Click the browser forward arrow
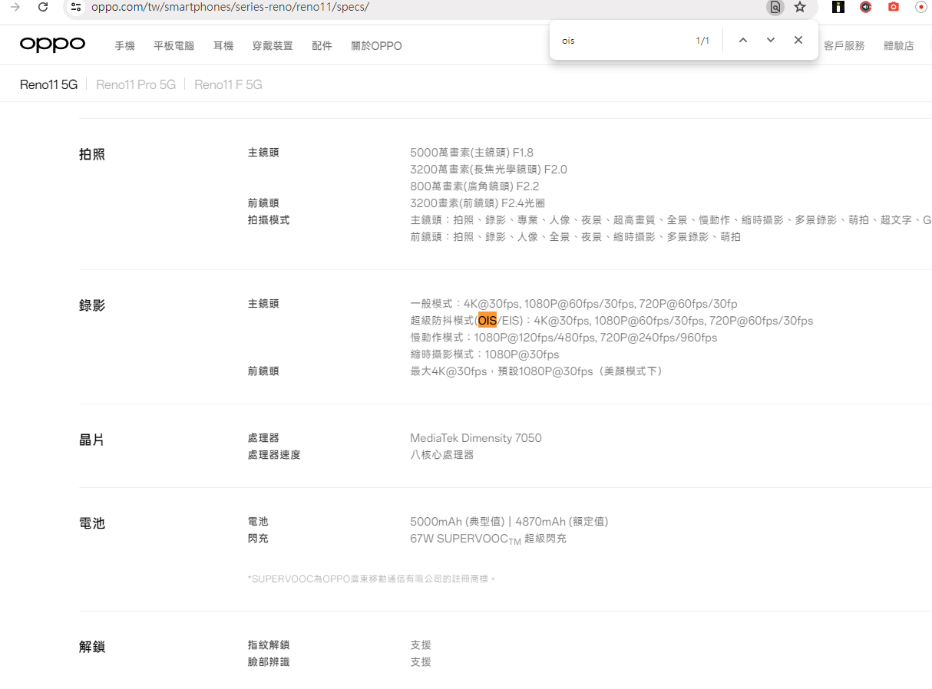This screenshot has width=932, height=689. click(x=15, y=7)
